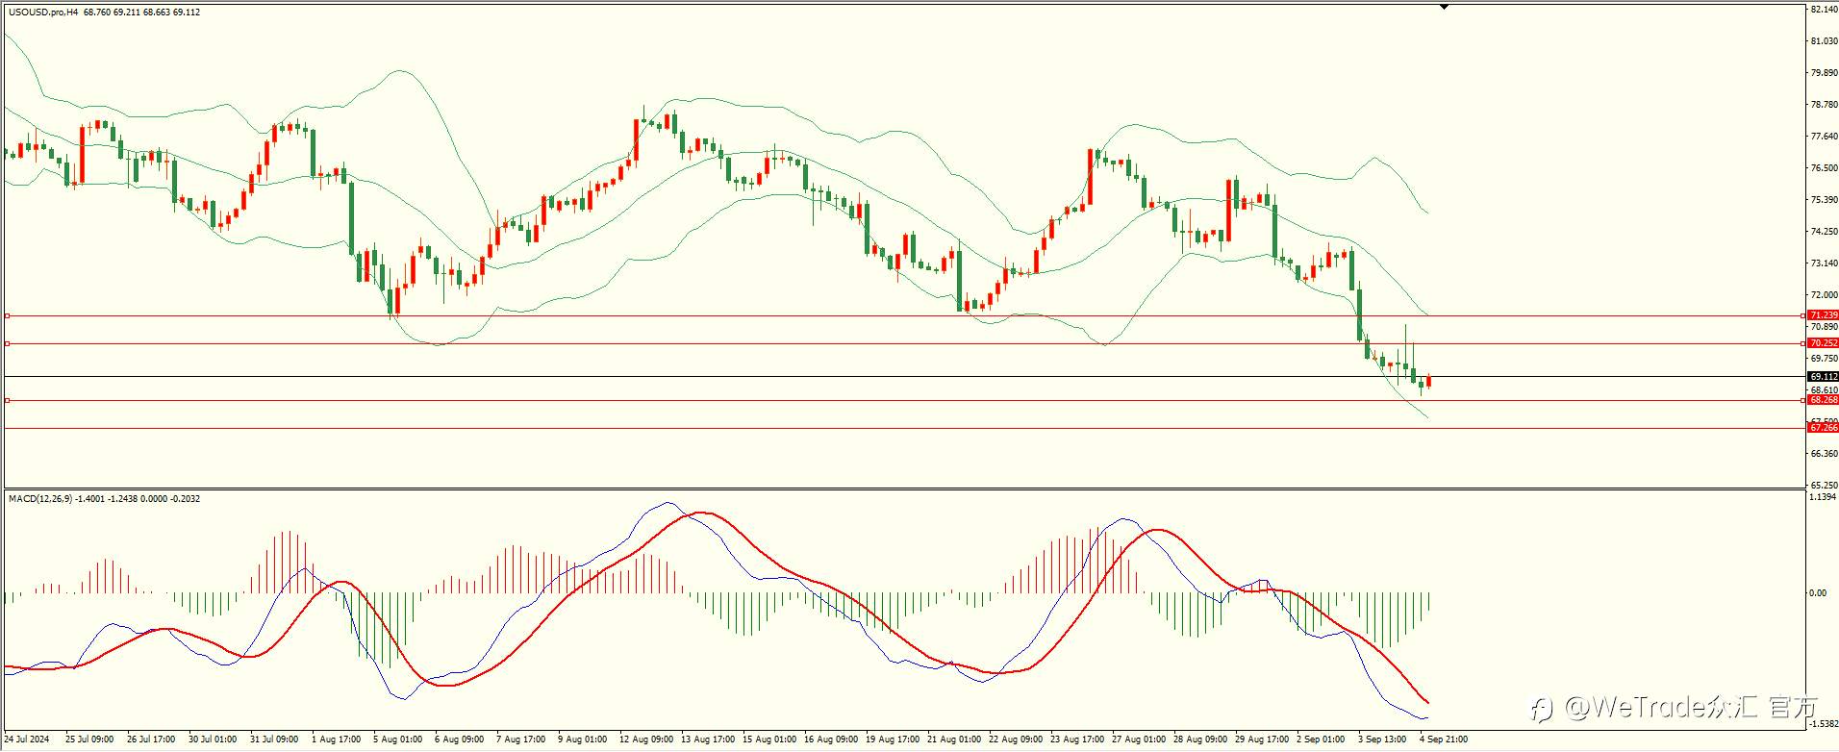Click the 7 Aug 17:00 time label
This screenshot has width=1839, height=752.
point(521,739)
